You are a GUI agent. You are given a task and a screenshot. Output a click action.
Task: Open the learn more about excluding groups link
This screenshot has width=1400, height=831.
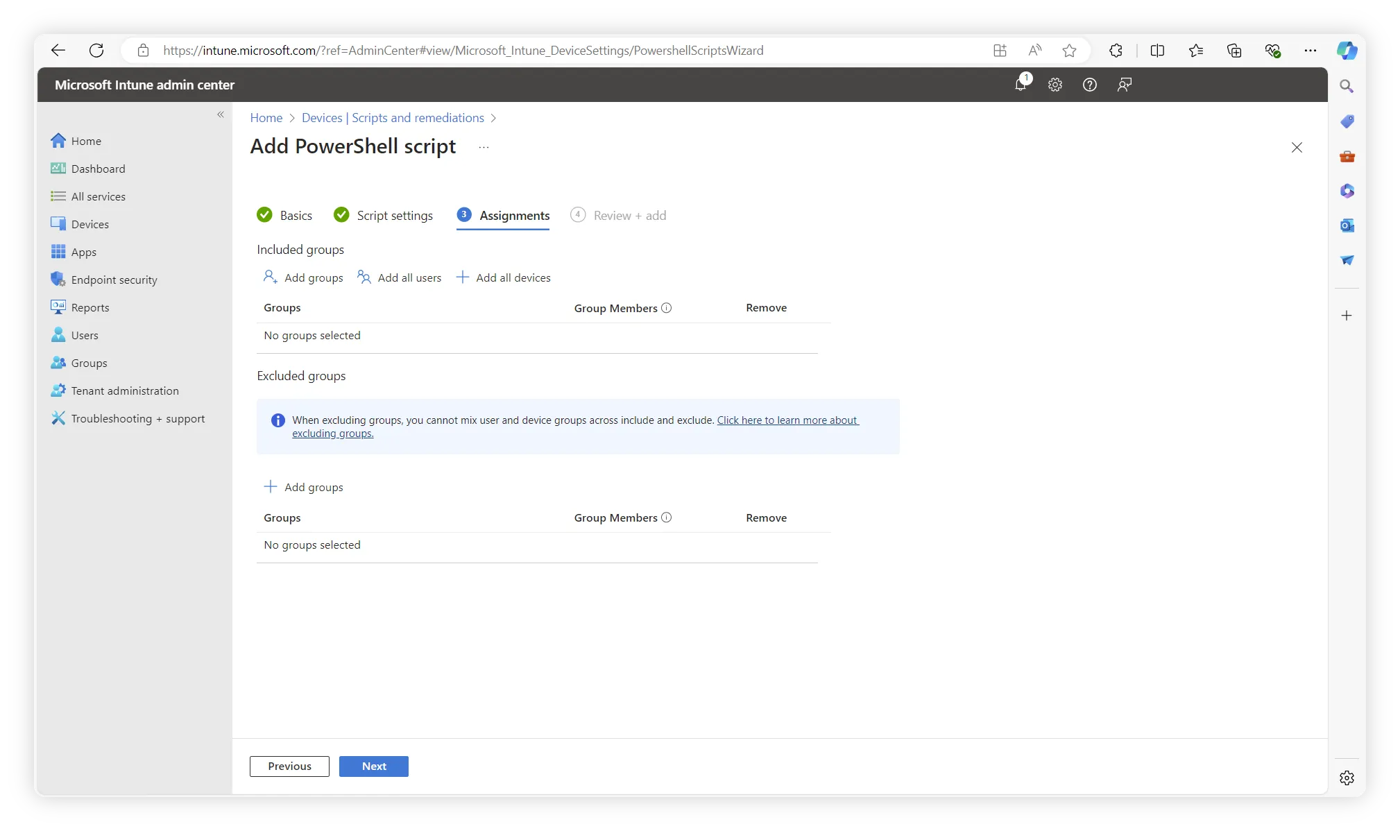click(x=787, y=420)
